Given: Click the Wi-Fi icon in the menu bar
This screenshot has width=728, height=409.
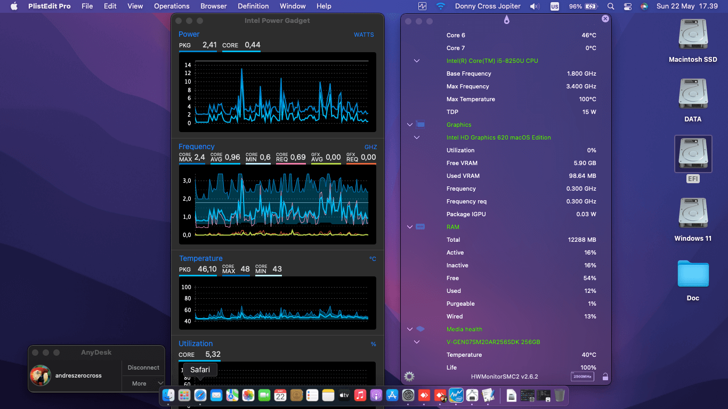Looking at the screenshot, I should click(441, 6).
